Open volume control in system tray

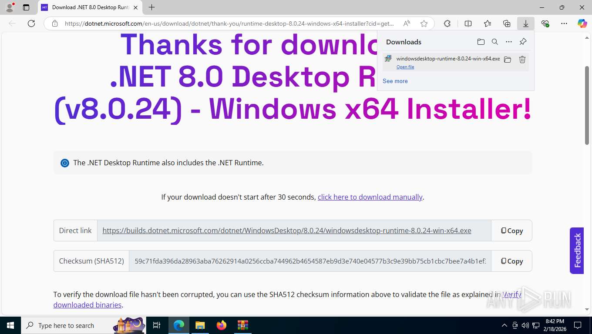click(525, 325)
